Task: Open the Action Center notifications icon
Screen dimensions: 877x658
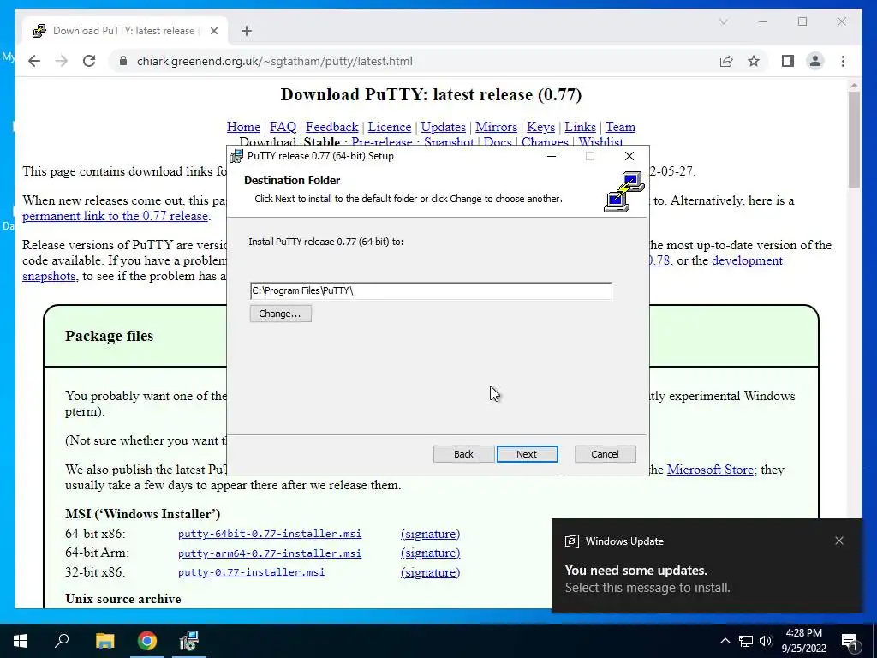Action: pos(850,641)
